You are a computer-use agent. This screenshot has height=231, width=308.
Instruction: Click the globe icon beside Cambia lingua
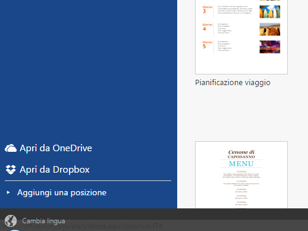(x=11, y=221)
